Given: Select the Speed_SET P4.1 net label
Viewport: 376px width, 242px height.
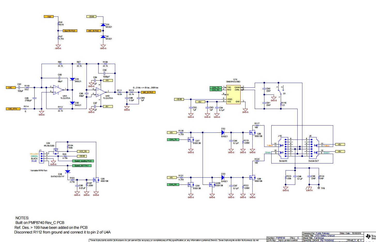Looking at the screenshot, I should [82, 166].
